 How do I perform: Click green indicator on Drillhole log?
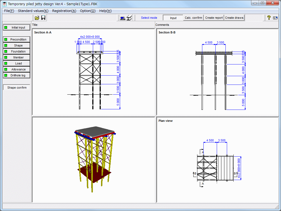[x=6, y=75]
